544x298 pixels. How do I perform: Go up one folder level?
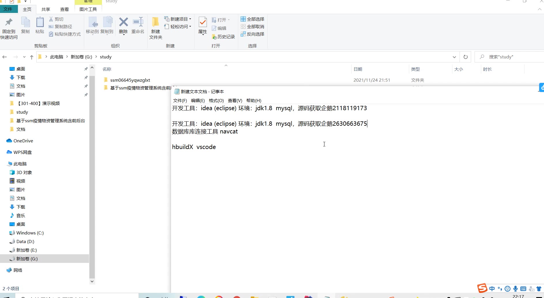click(32, 57)
